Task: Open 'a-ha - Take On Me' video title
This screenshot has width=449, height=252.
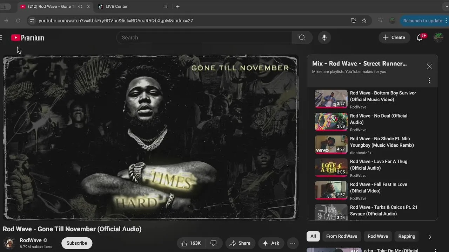Action: [x=391, y=250]
